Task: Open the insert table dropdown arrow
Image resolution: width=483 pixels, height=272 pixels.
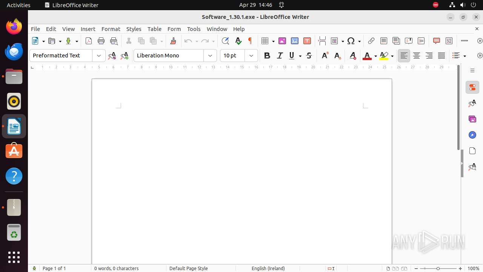Action: (273, 41)
